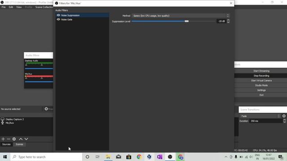This screenshot has width=287, height=161.
Task: Open the File menu in OBS
Action: tap(4, 7)
